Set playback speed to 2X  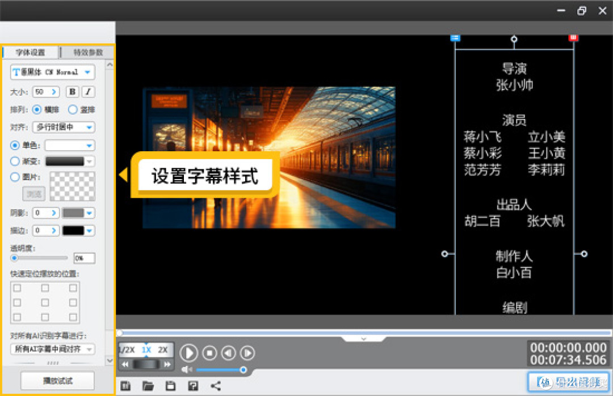163,350
